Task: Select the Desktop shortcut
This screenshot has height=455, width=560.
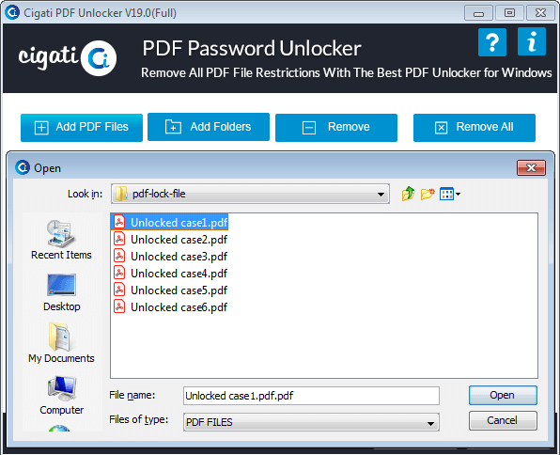Action: pos(61,292)
